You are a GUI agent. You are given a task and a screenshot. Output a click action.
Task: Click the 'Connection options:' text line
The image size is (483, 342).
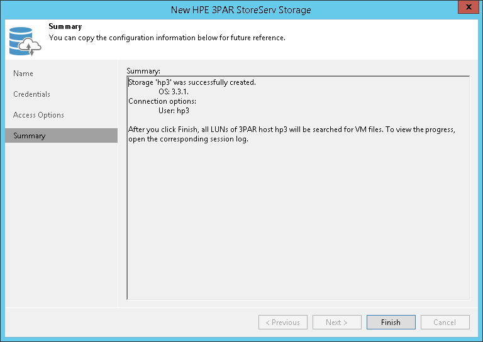[162, 101]
